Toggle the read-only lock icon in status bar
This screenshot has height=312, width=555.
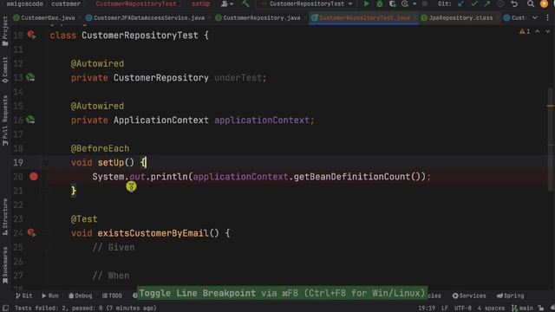click(x=540, y=309)
